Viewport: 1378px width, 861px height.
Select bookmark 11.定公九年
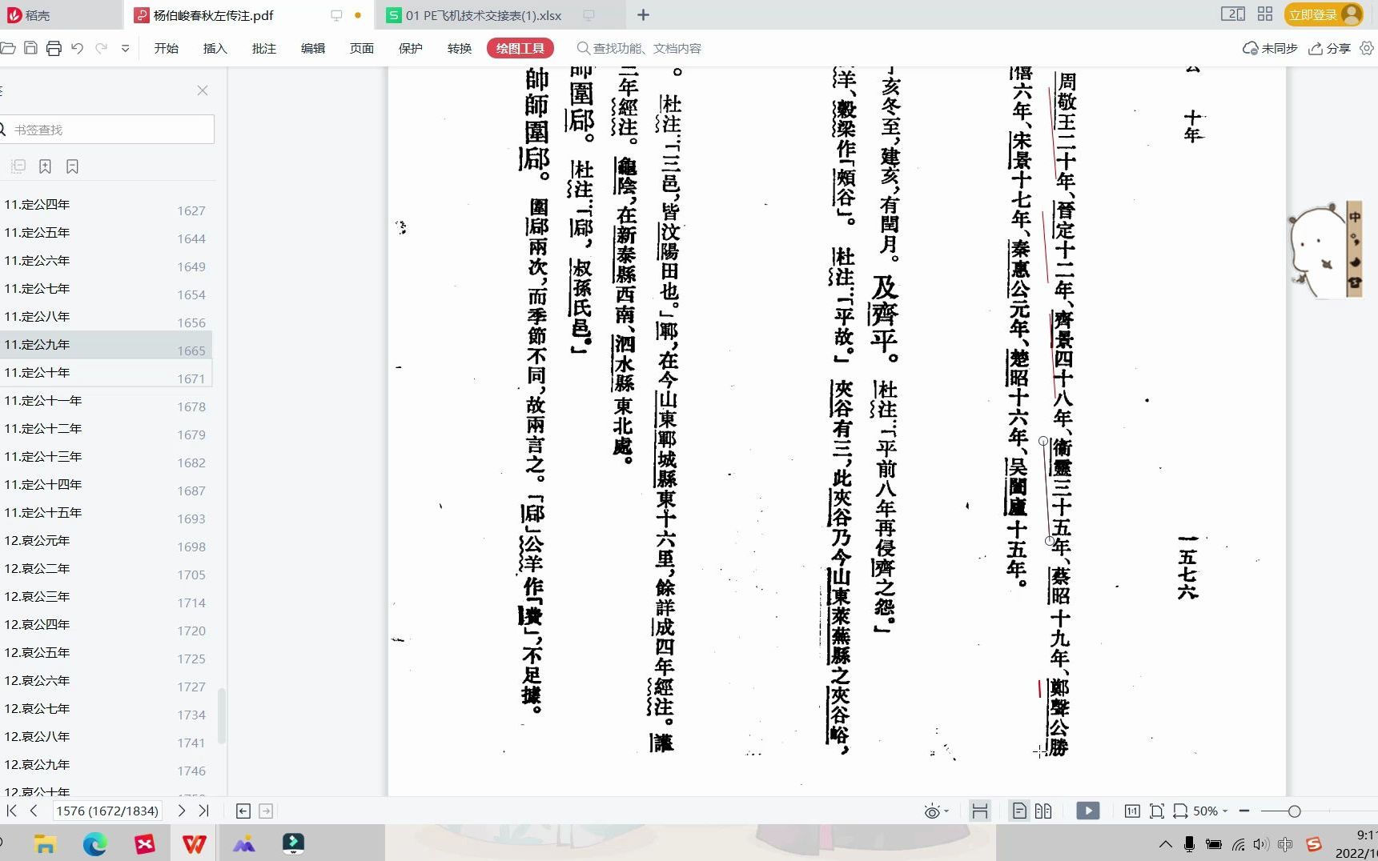[106, 345]
